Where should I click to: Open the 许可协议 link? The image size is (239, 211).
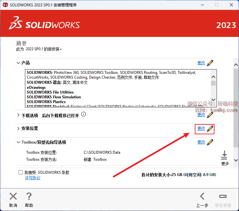(x=32, y=178)
